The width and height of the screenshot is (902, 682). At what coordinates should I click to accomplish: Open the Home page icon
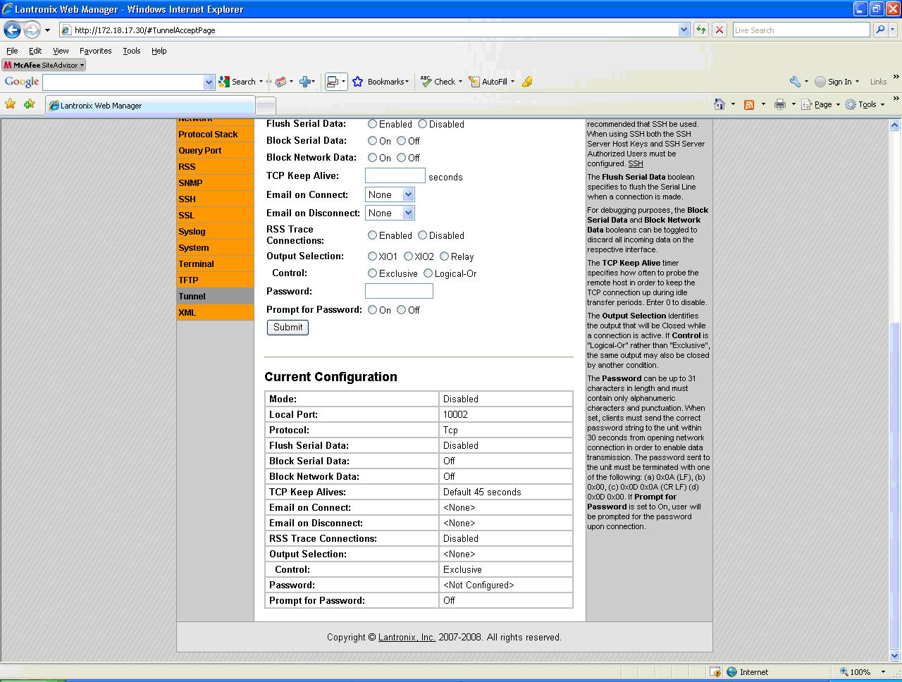pyautogui.click(x=719, y=104)
